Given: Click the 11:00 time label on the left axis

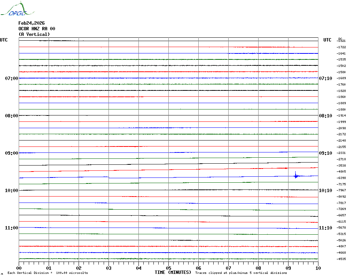Looking at the screenshot, I should [12, 228].
